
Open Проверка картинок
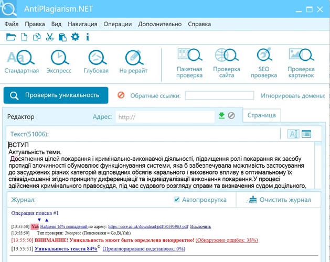point(301,63)
